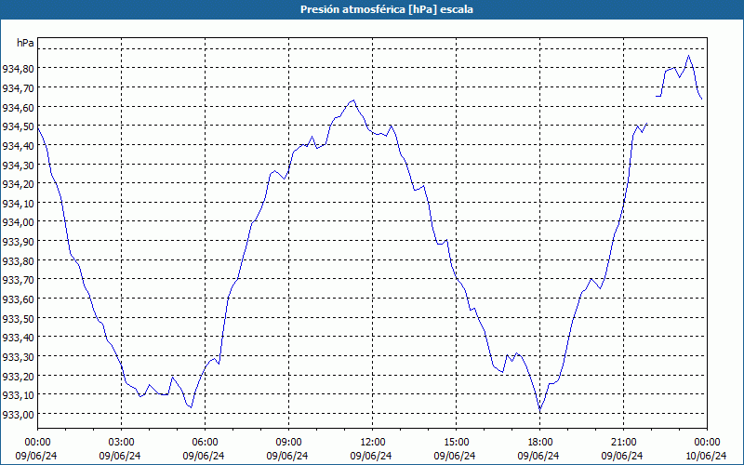Select the 18:00 time axis label

point(540,442)
